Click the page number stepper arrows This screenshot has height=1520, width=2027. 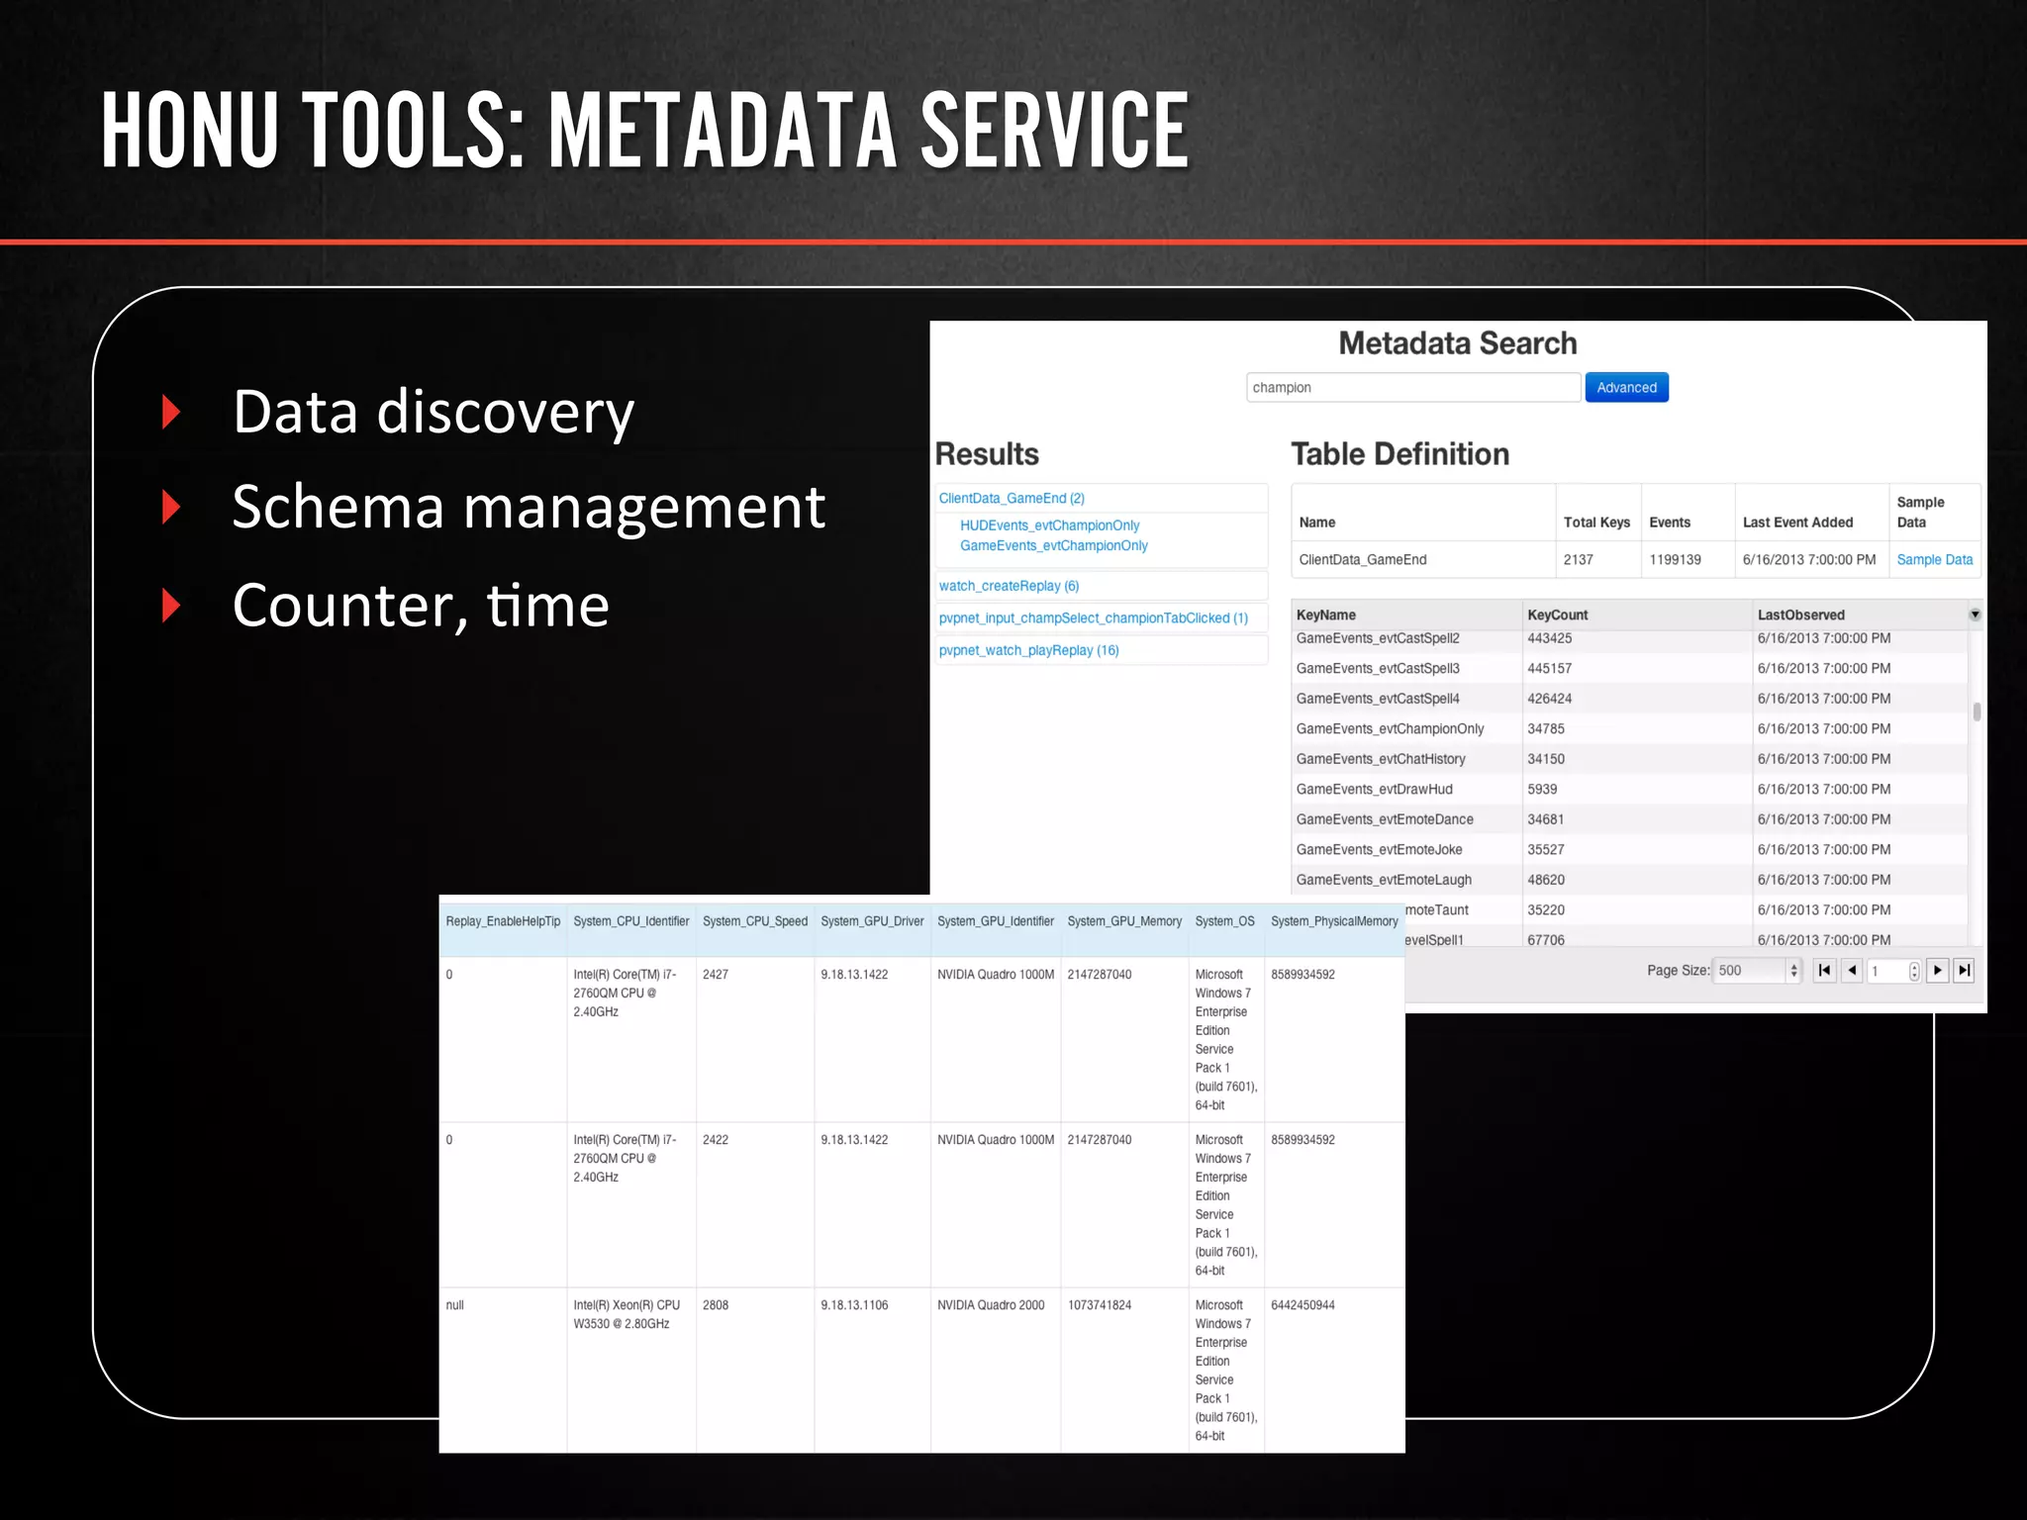pos(1914,971)
